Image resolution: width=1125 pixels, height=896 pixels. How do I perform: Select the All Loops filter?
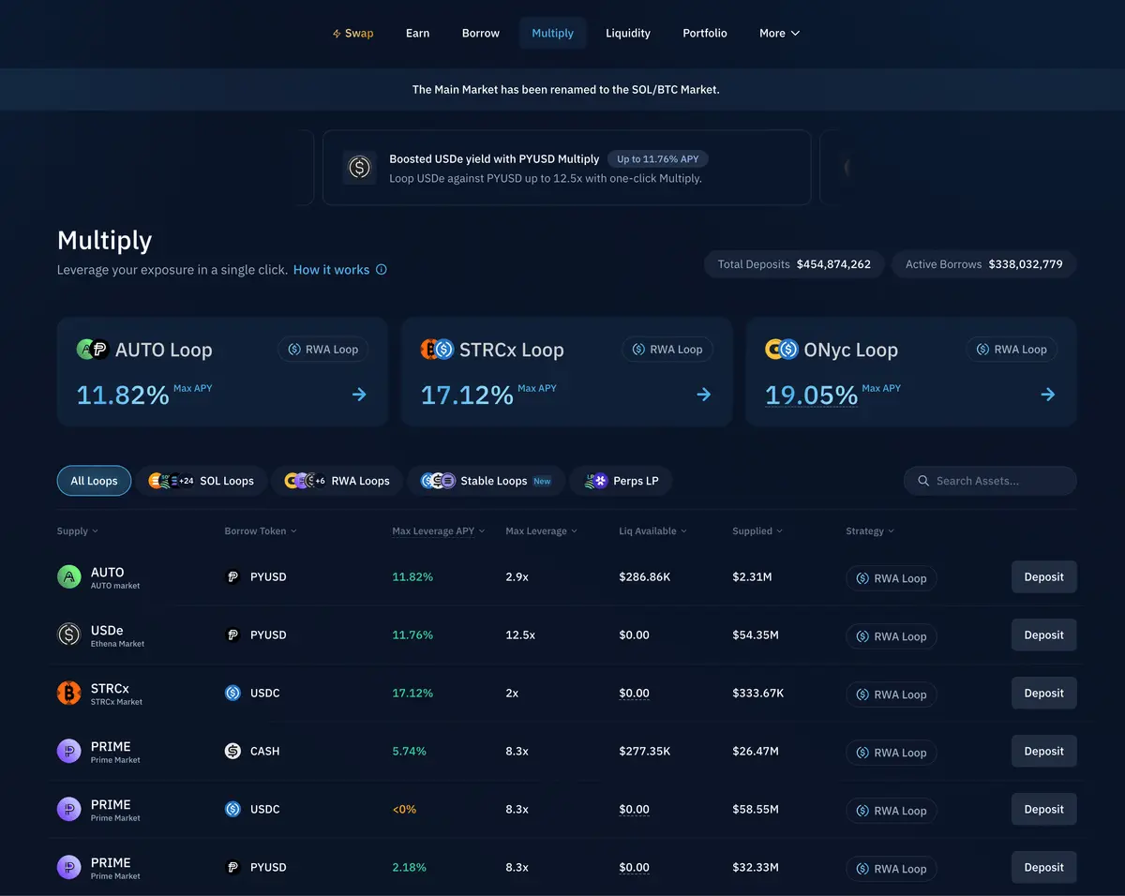click(x=94, y=481)
